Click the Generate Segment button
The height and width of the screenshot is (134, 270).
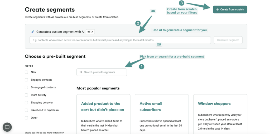coord(228,40)
